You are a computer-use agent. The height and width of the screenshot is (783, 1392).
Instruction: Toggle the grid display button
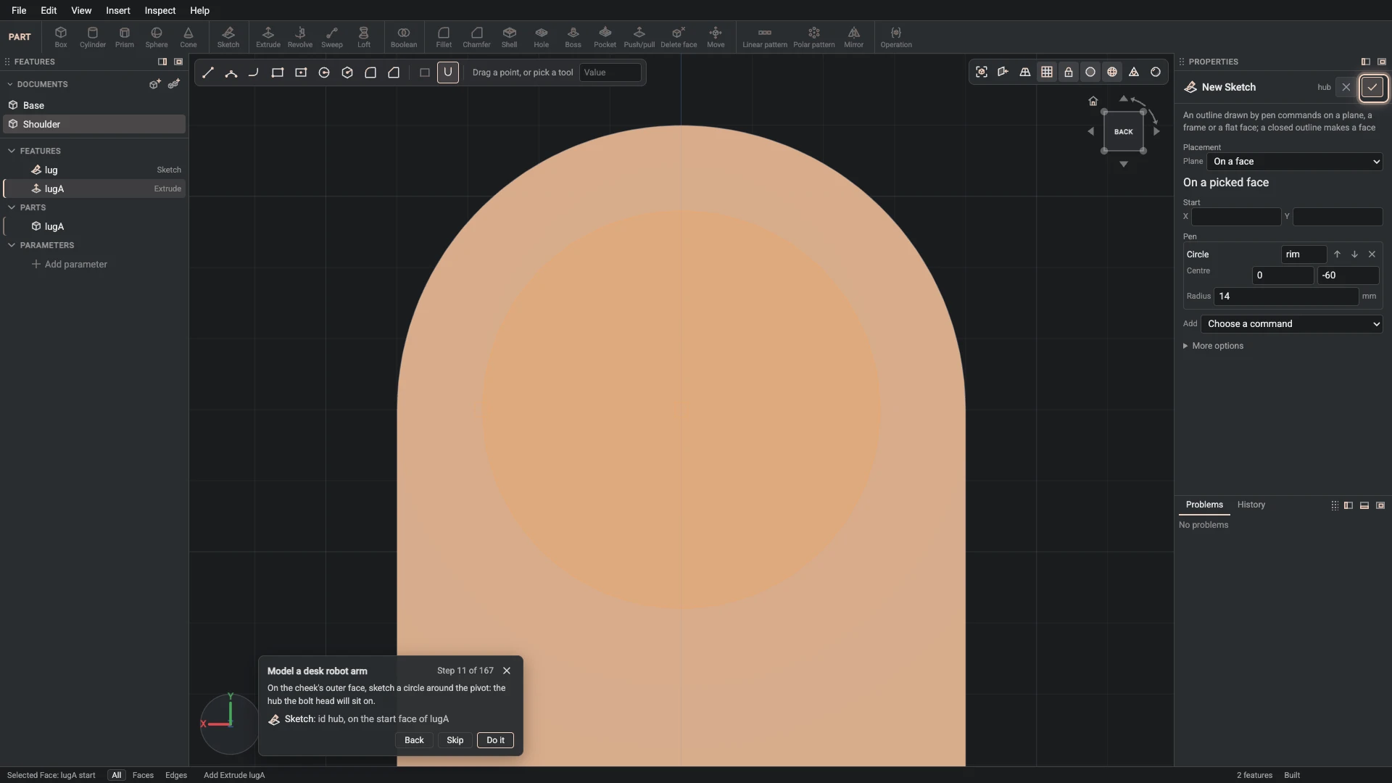point(1047,72)
